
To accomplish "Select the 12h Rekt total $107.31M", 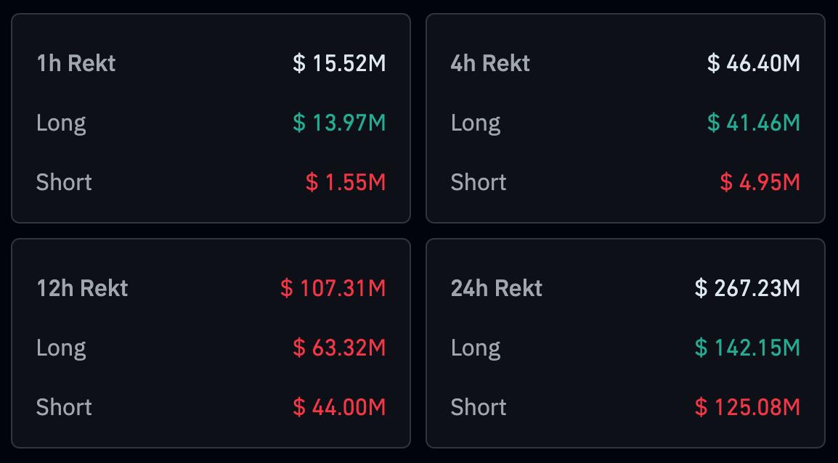I will [333, 289].
